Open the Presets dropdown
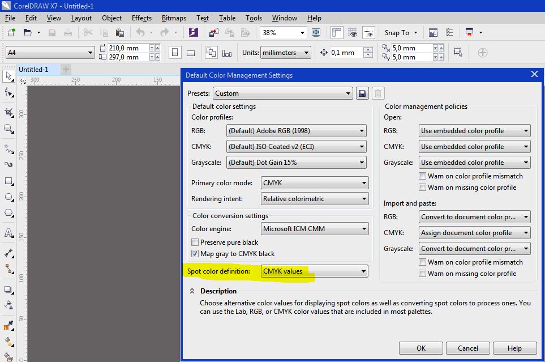Screen dimensions: 545x362 pos(283,93)
